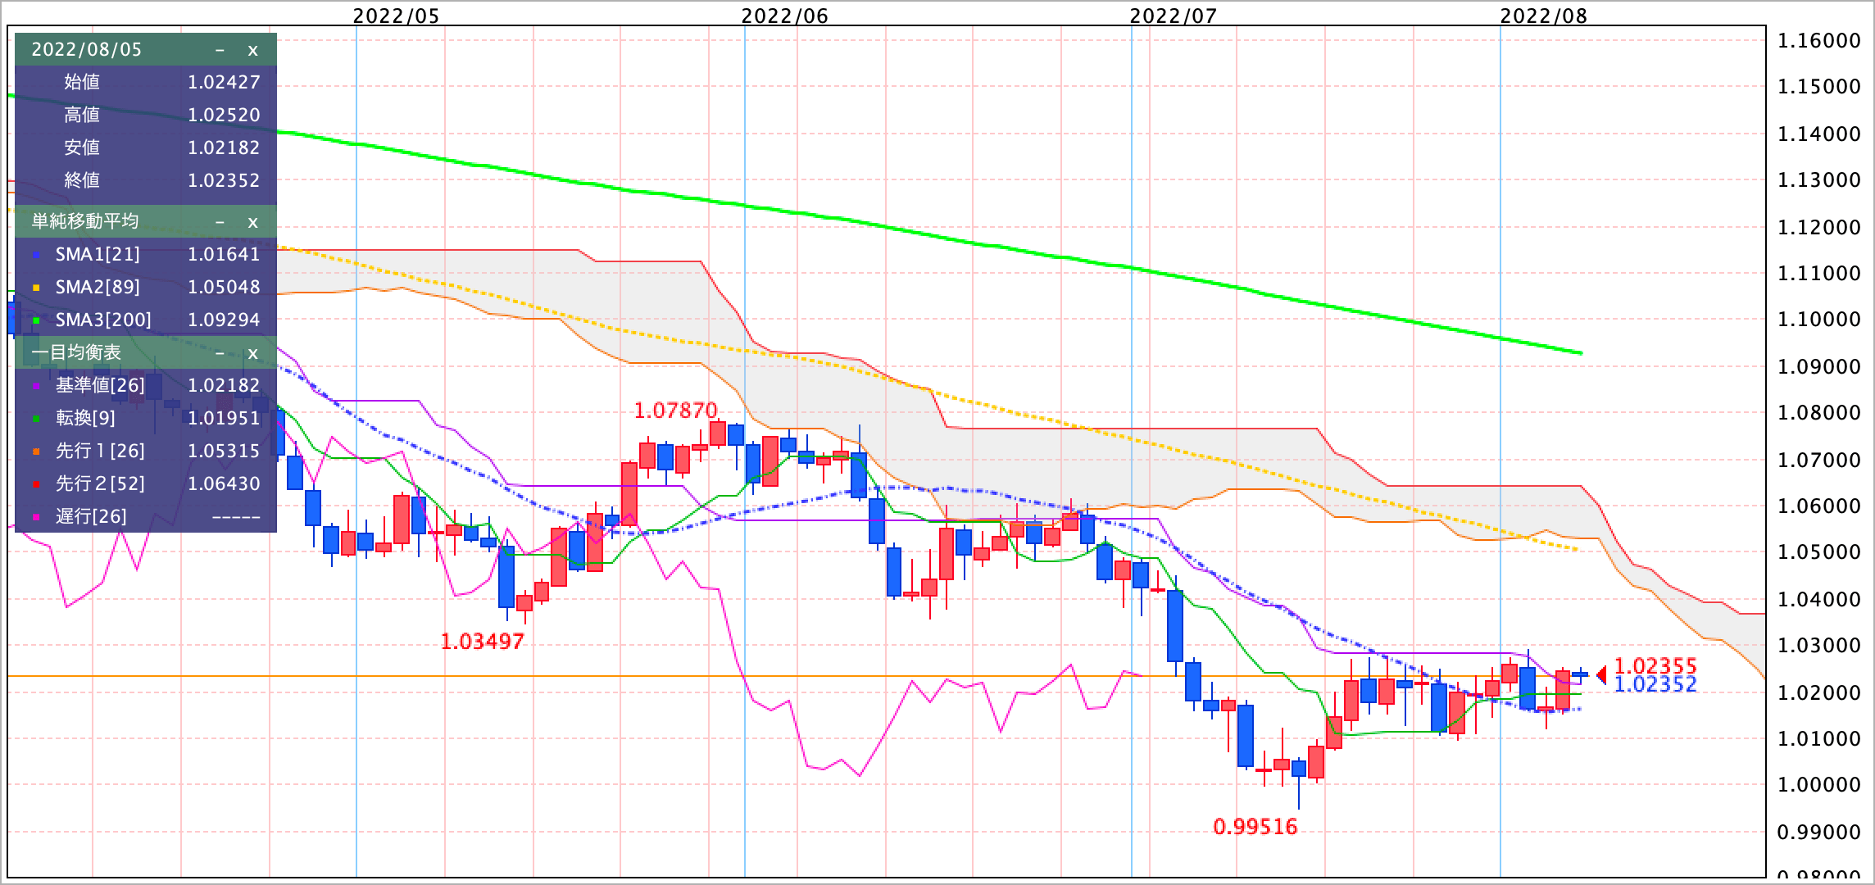Click the 1.07870 high price annotation
Image resolution: width=1875 pixels, height=885 pixels.
[x=676, y=411]
